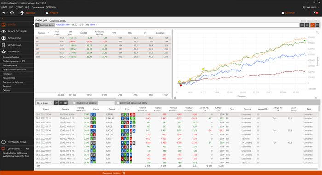Click the Время column header
Screen dimensions: 322x175
click(46, 109)
